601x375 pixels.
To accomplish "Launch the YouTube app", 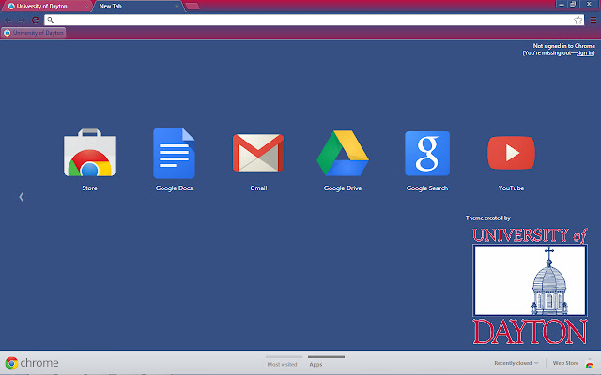I will point(511,153).
